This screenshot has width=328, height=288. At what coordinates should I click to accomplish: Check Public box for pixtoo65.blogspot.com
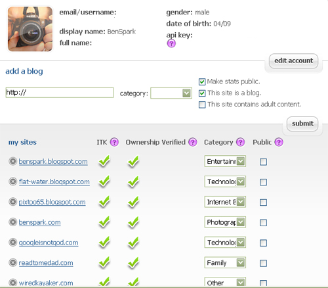(263, 203)
